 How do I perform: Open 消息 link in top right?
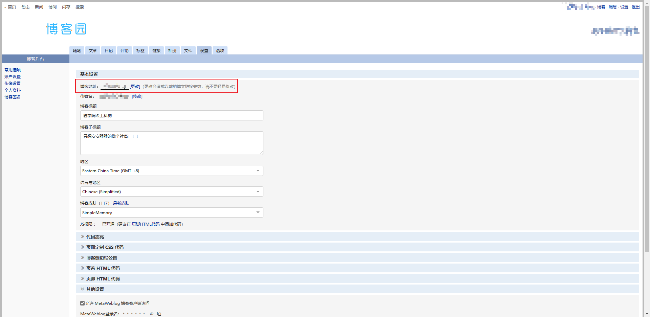pos(613,7)
